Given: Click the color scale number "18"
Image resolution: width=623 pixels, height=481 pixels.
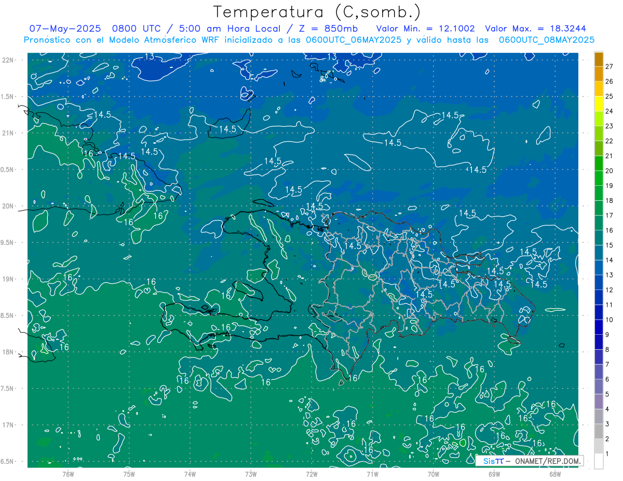Looking at the screenshot, I should click(x=610, y=200).
